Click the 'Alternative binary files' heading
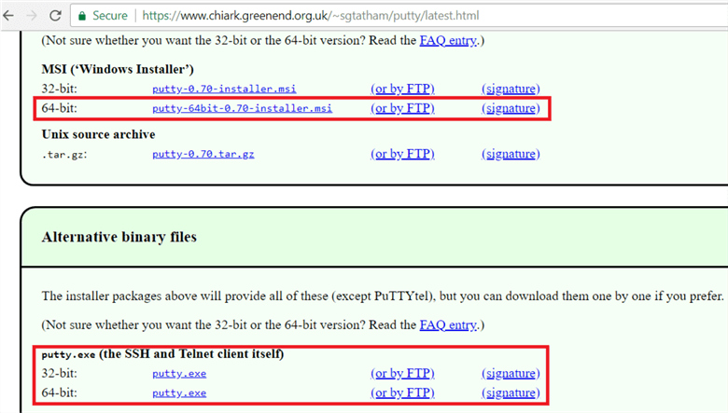 [x=119, y=237]
